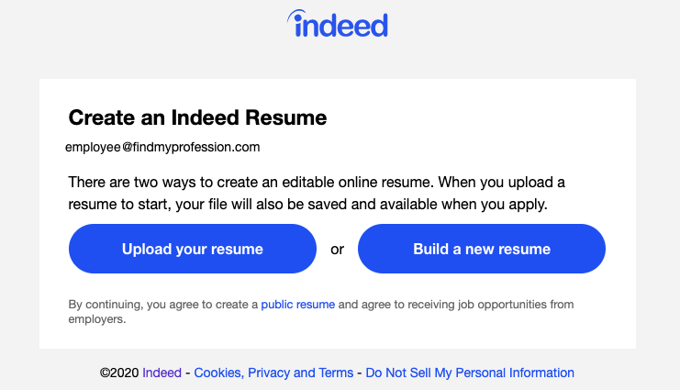Click the blue 'Upload your resume' button

pos(193,249)
